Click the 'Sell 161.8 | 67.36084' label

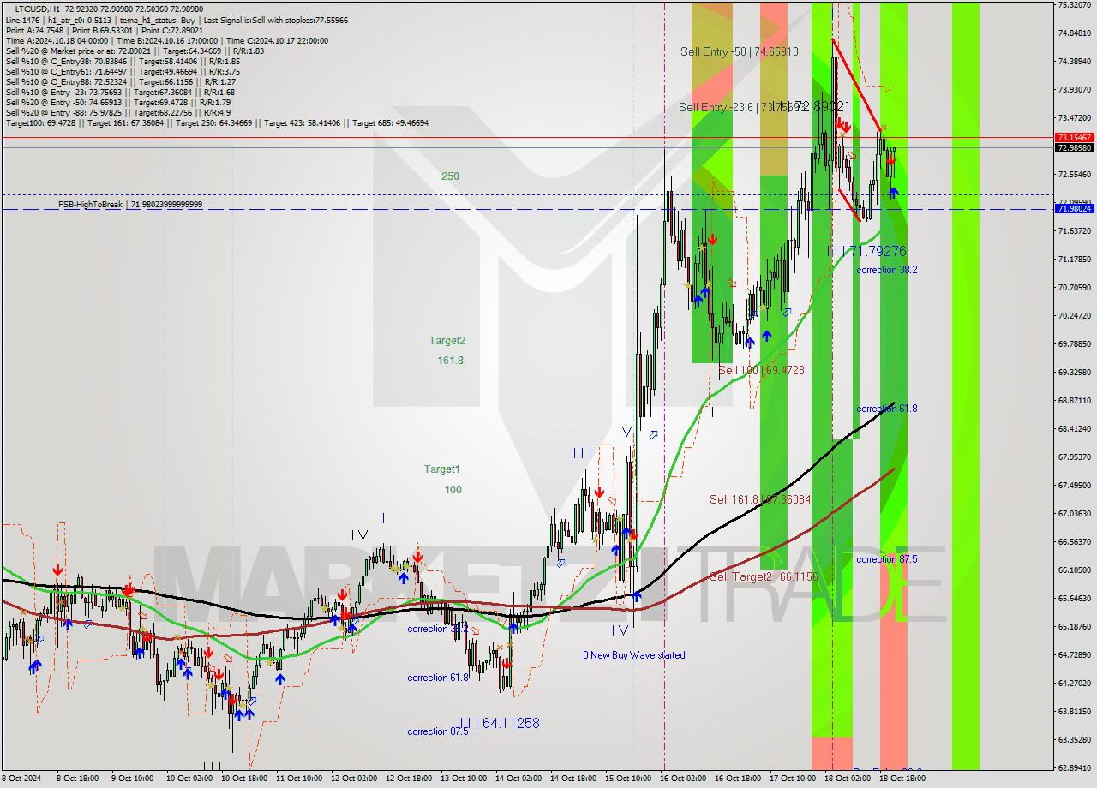coord(760,499)
